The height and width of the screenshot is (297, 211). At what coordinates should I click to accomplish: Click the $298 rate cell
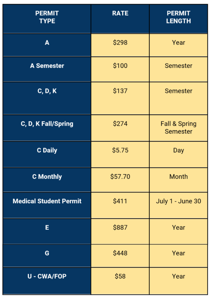120,43
